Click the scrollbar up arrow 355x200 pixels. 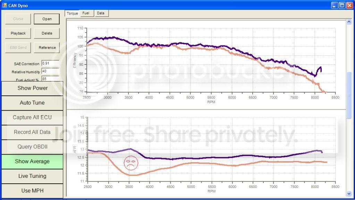click(349, 22)
